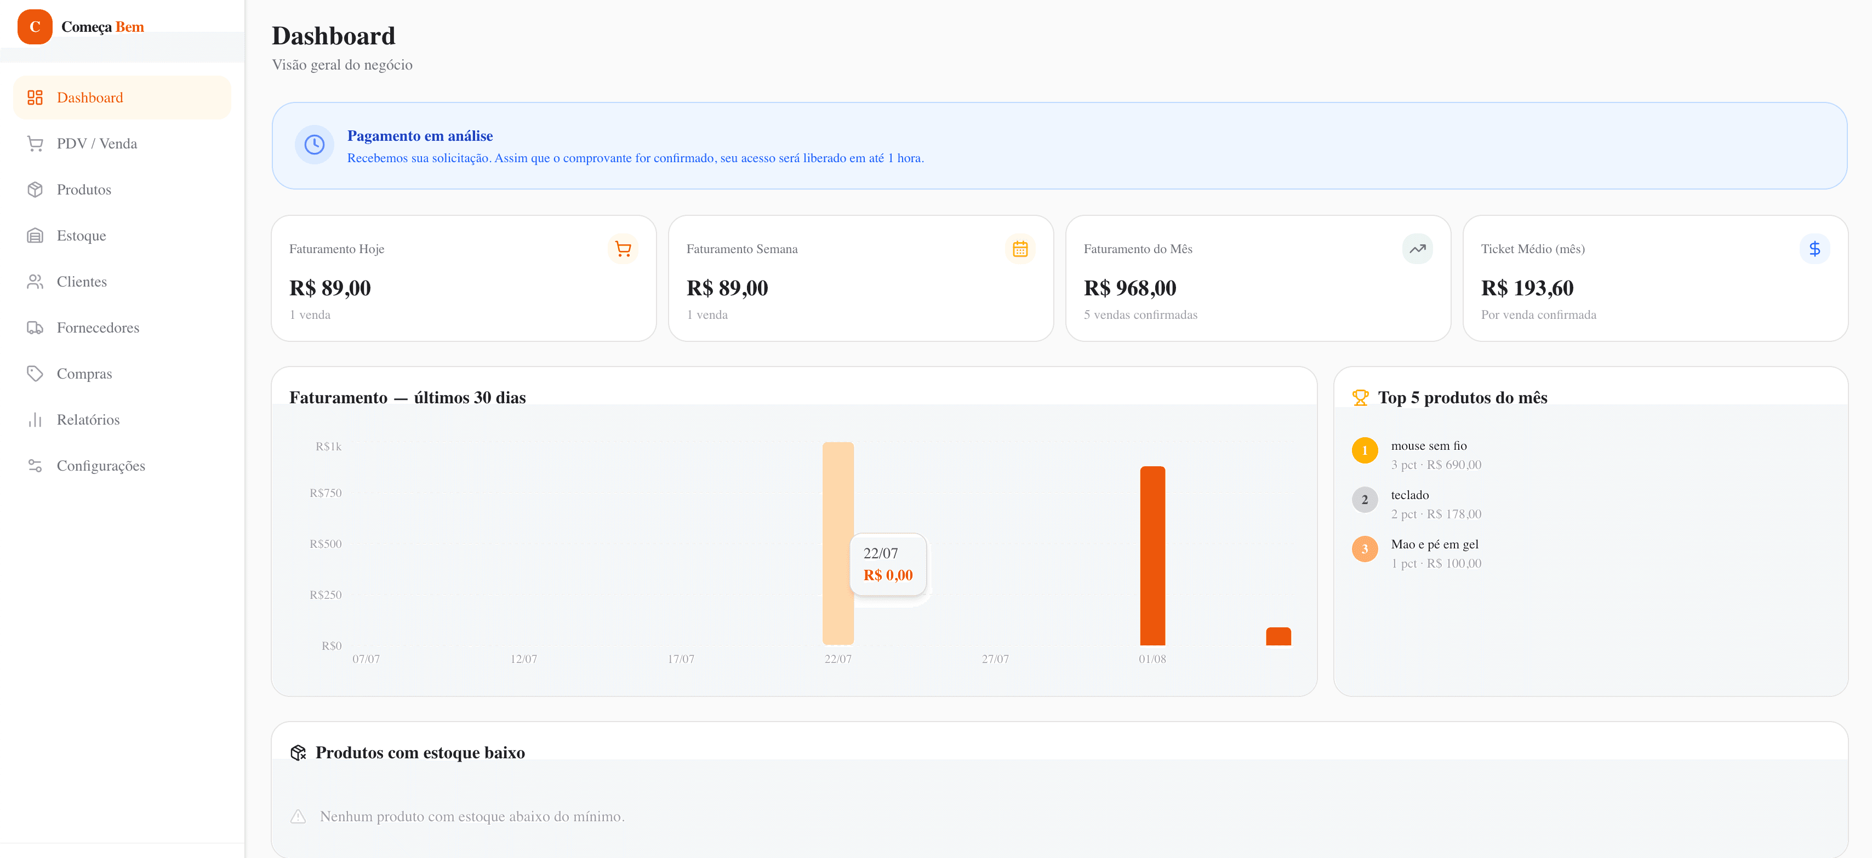
Task: Click the 'Pagamento em análise' banner title
Action: click(420, 136)
